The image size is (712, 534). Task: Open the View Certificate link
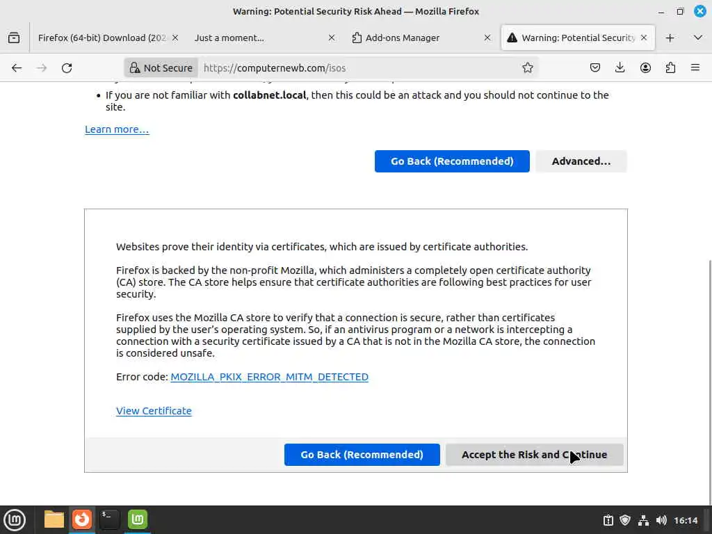click(154, 411)
